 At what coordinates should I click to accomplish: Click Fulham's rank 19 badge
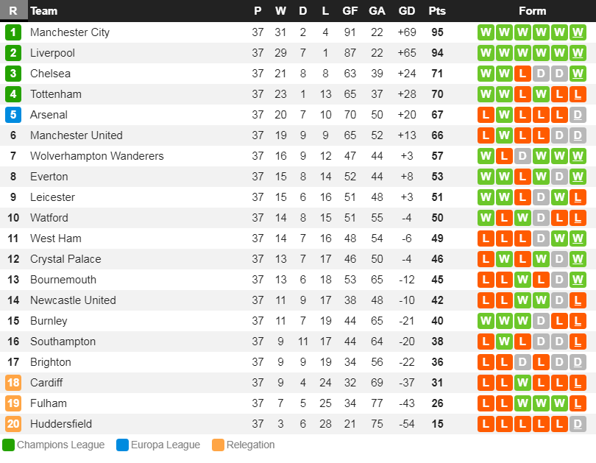pos(13,403)
